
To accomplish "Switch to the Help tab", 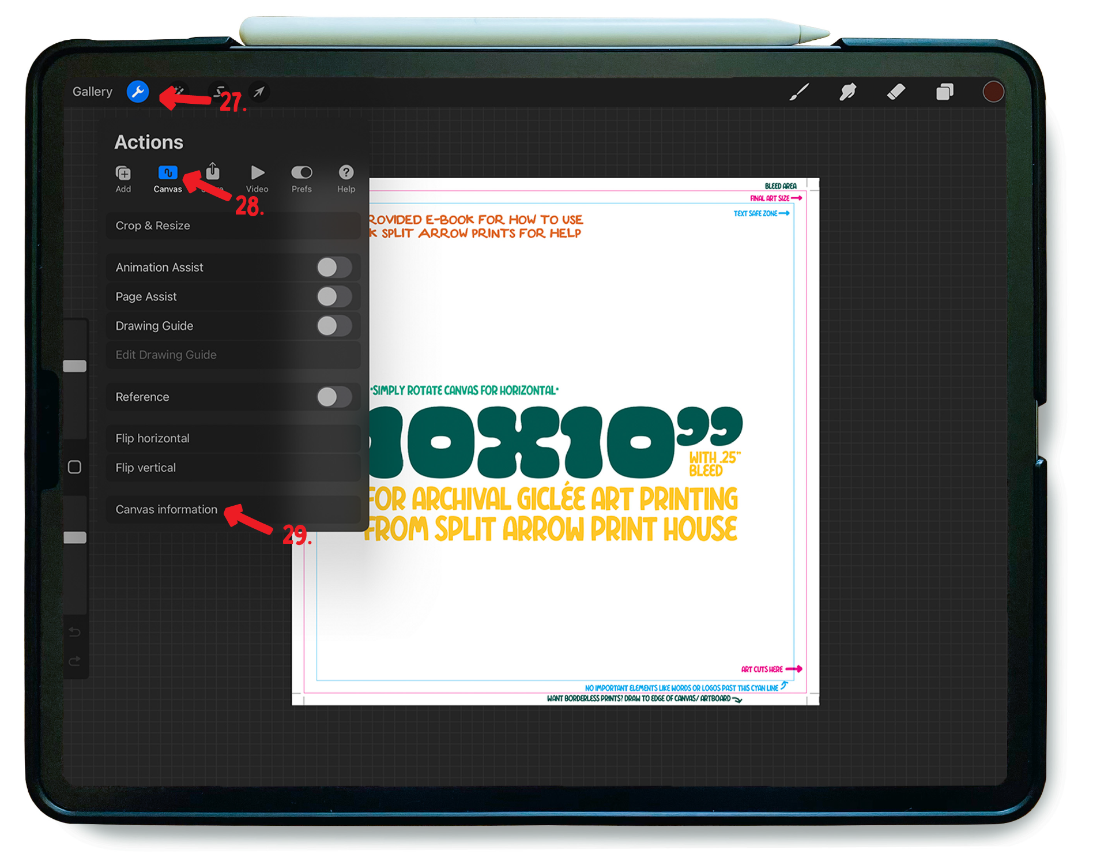I will pos(346,179).
